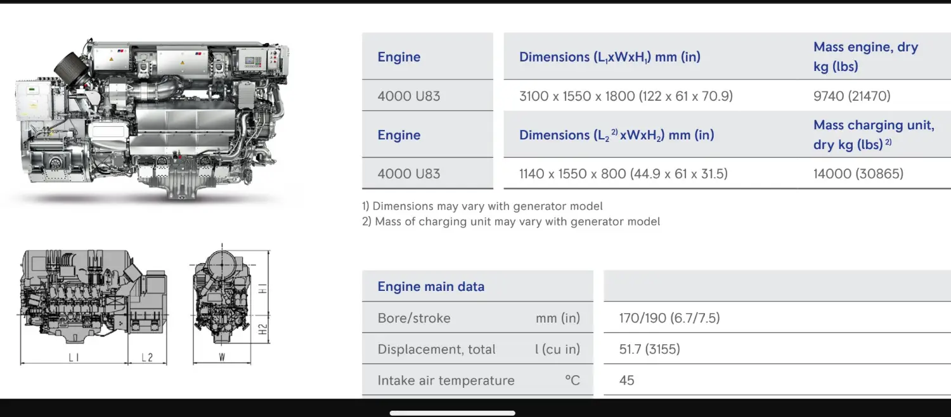Click the charging unit mass 14000 (30865)
Image resolution: width=951 pixels, height=417 pixels.
pos(858,174)
